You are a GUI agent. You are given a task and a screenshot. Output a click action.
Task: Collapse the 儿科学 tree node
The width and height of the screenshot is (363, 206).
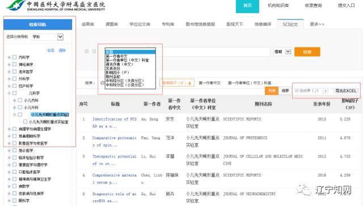[x=9, y=93]
